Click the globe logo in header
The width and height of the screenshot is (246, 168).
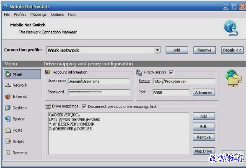pos(231,28)
